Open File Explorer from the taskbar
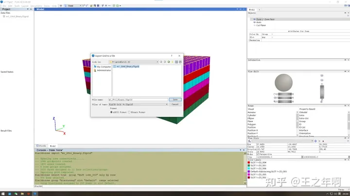This screenshot has height=196, width=350. [x=22, y=194]
